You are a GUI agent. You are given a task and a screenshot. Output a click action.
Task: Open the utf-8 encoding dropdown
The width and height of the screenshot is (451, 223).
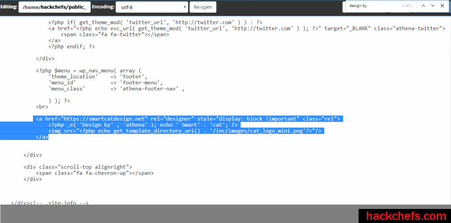click(x=152, y=7)
